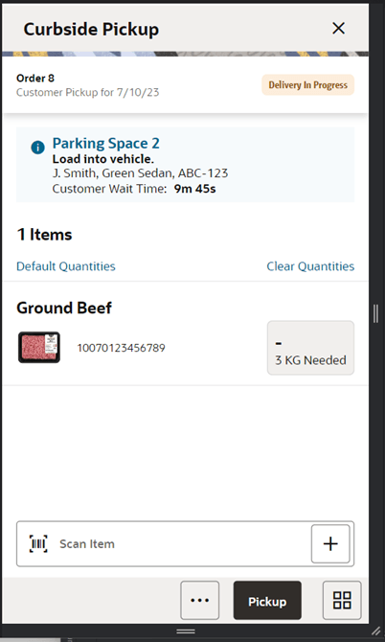The height and width of the screenshot is (642, 385).
Task: Click the Pickup button
Action: pyautogui.click(x=267, y=600)
